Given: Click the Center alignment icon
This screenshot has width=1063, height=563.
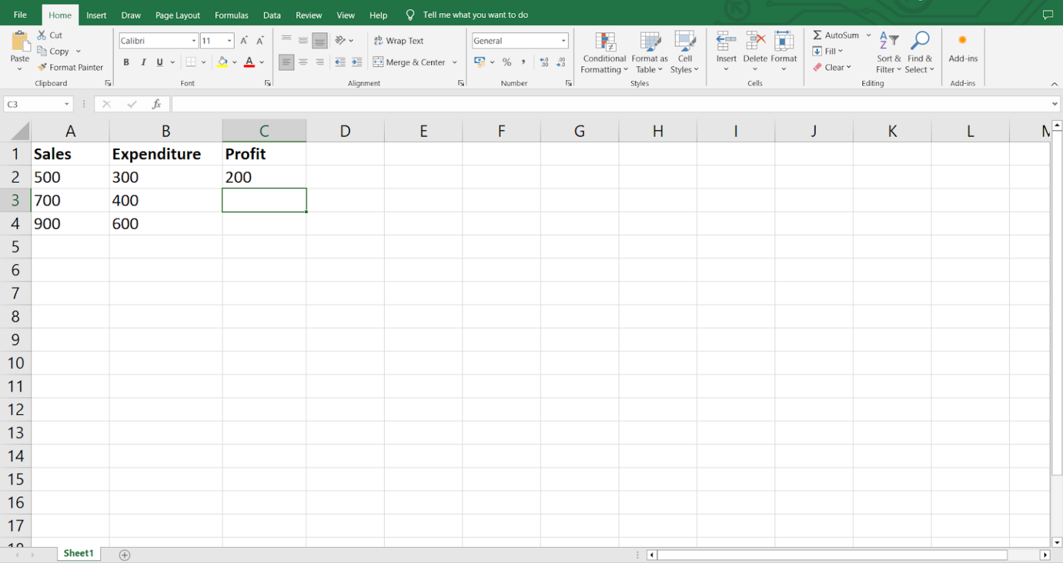Looking at the screenshot, I should [x=303, y=62].
